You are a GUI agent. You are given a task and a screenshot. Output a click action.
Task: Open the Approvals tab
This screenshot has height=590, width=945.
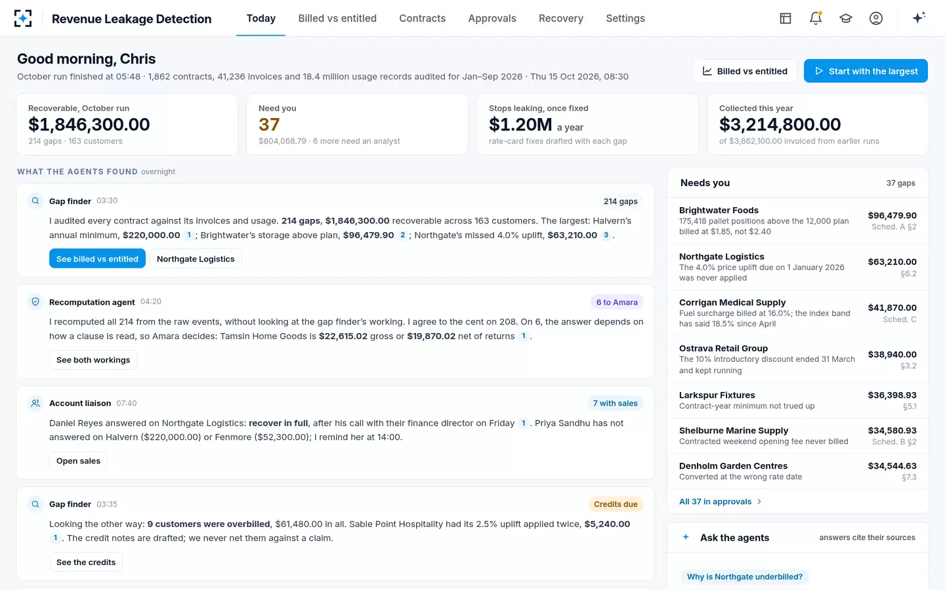pos(492,18)
